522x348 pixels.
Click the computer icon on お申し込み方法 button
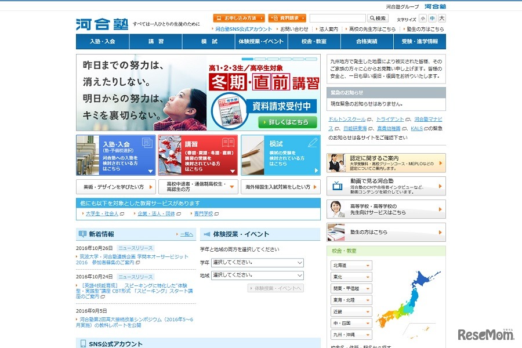(218, 17)
